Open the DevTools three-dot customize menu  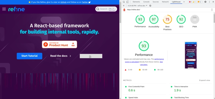209,2
